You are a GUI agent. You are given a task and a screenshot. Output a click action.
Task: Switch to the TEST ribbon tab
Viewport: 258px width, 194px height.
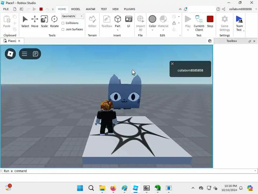104,9
